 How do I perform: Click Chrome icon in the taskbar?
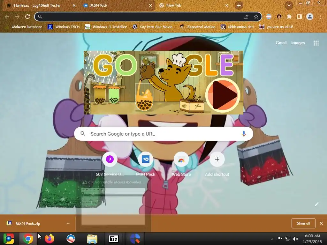click(x=28, y=239)
